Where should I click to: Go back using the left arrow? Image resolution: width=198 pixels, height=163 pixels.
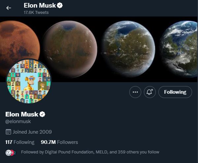[9, 8]
